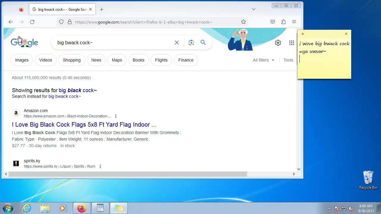The image size is (381, 214).
Task: Click the sticky note text 'i wove big bwack cock'
Action: [x=324, y=44]
